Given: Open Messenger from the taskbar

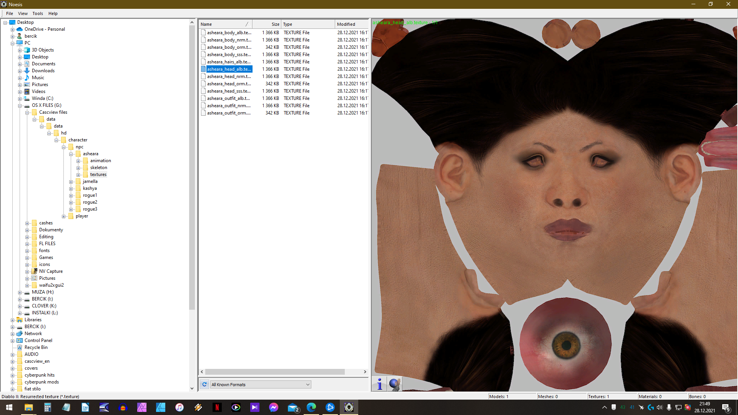Looking at the screenshot, I should [274, 407].
